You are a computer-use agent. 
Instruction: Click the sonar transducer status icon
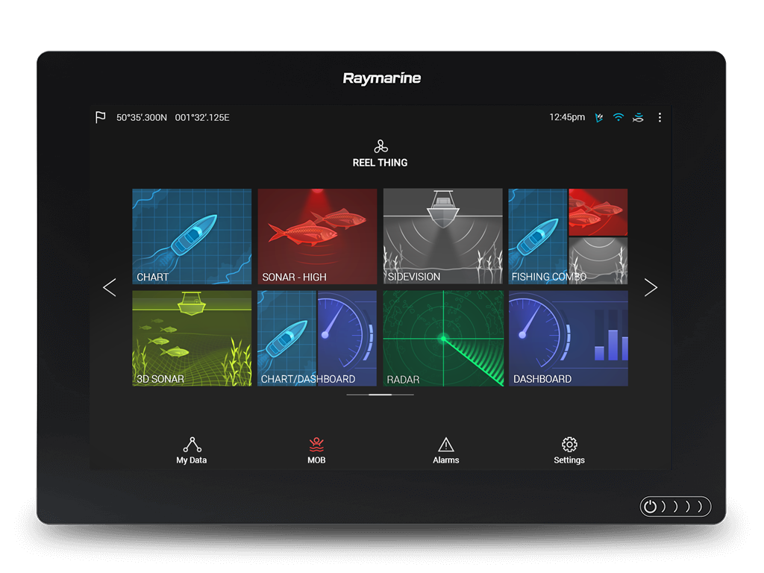click(x=639, y=117)
